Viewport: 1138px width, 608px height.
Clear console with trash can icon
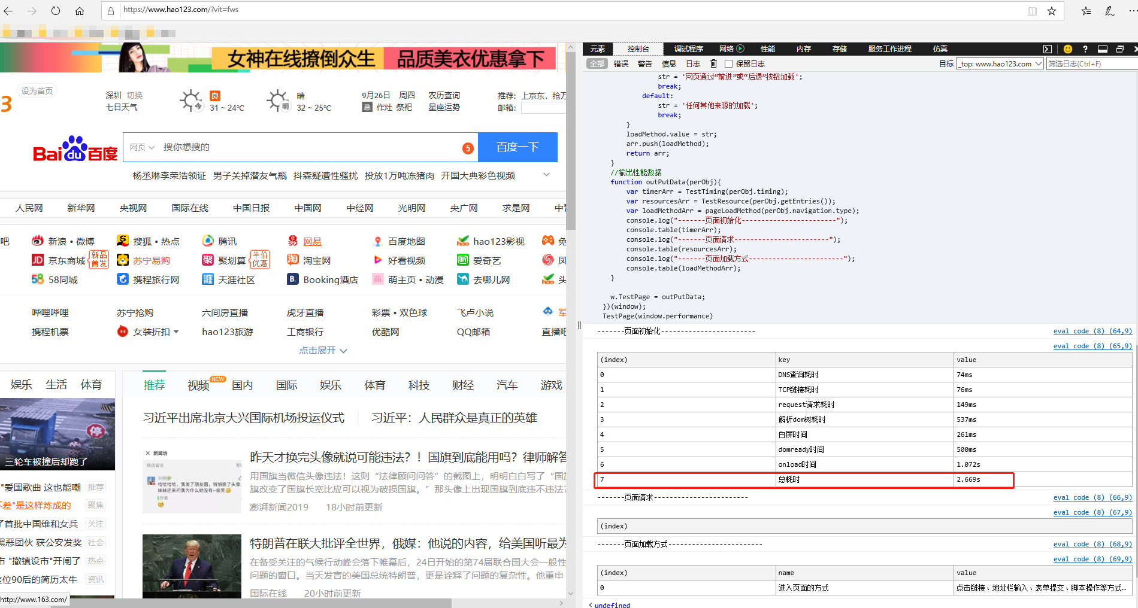coord(713,63)
